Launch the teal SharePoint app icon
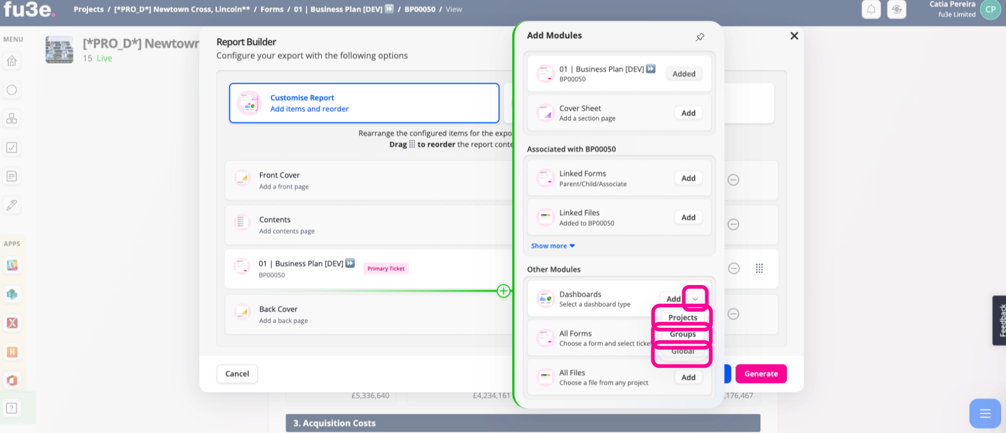1006x433 pixels. point(12,294)
